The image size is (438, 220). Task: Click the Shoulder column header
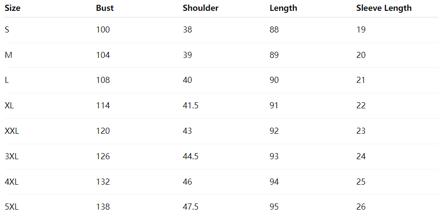click(201, 8)
